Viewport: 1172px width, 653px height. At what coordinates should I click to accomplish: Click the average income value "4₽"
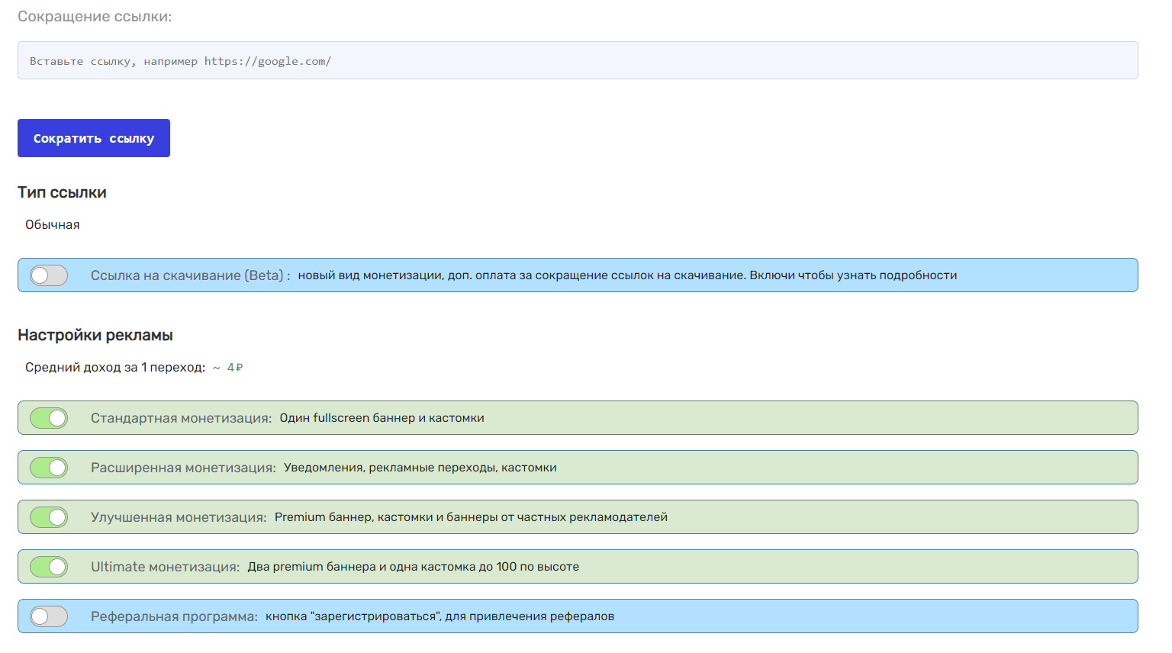point(234,368)
